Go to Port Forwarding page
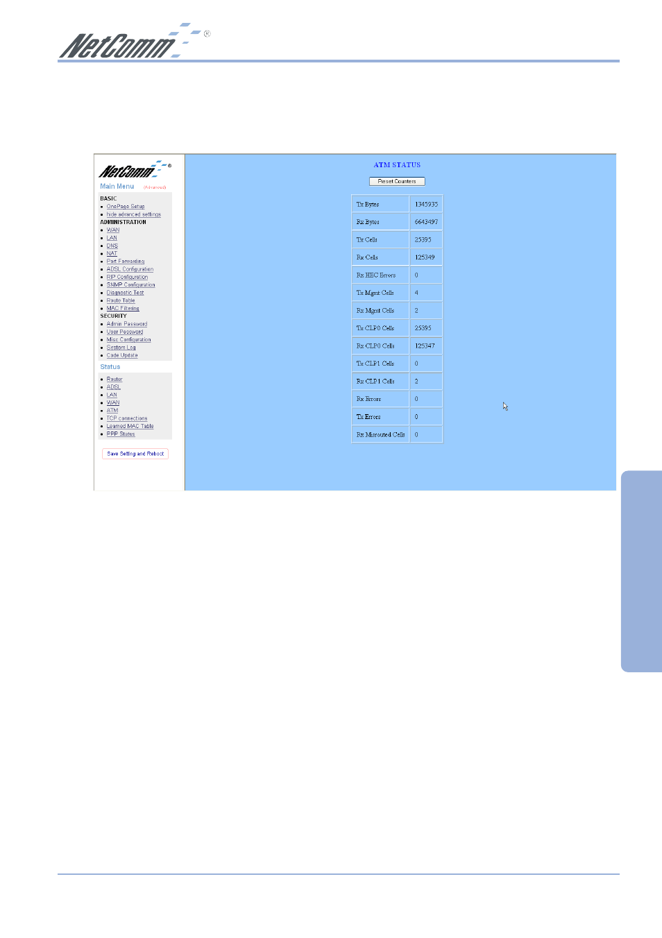The width and height of the screenshot is (662, 938). pyautogui.click(x=126, y=262)
